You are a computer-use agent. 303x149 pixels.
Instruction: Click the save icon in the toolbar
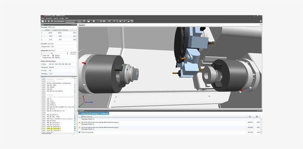88,21
